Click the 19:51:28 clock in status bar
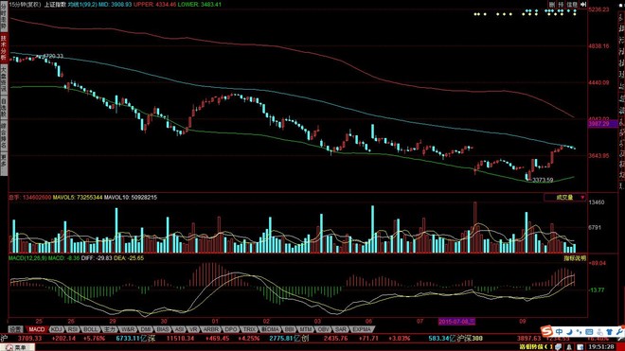Screen dimensions: 625x351 click(601, 347)
